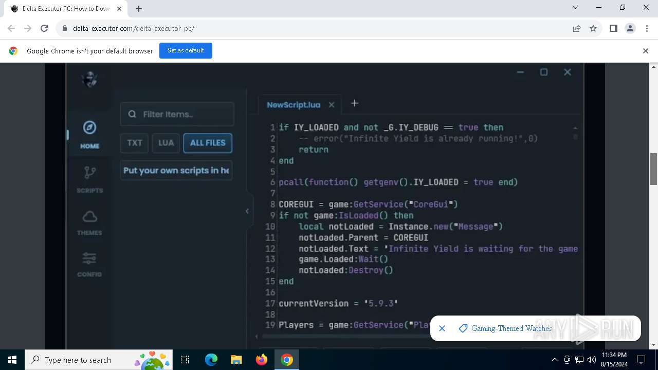Dismiss the Gaming-Themed Watches ad

pyautogui.click(x=442, y=328)
